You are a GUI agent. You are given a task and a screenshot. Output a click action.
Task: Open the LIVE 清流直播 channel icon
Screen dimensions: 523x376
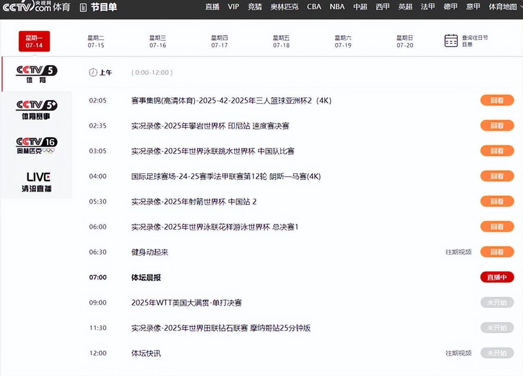point(36,182)
